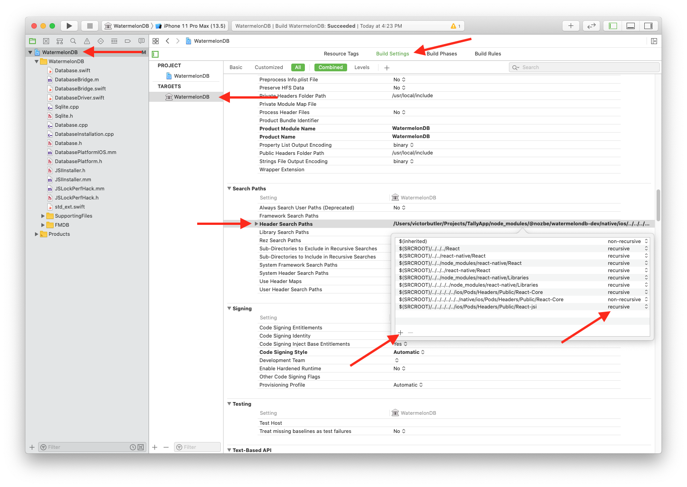The height and width of the screenshot is (487, 687).
Task: Go forward with the editor forward chevron
Action: click(178, 41)
